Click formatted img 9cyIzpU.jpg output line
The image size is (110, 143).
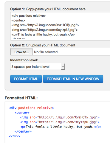pyautogui.click(x=60, y=122)
